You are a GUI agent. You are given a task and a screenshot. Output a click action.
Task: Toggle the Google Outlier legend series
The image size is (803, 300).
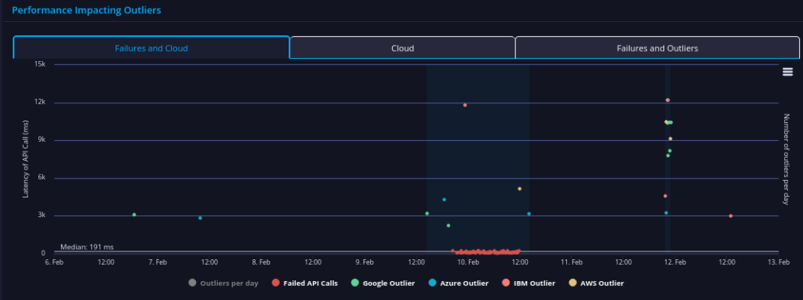(383, 283)
